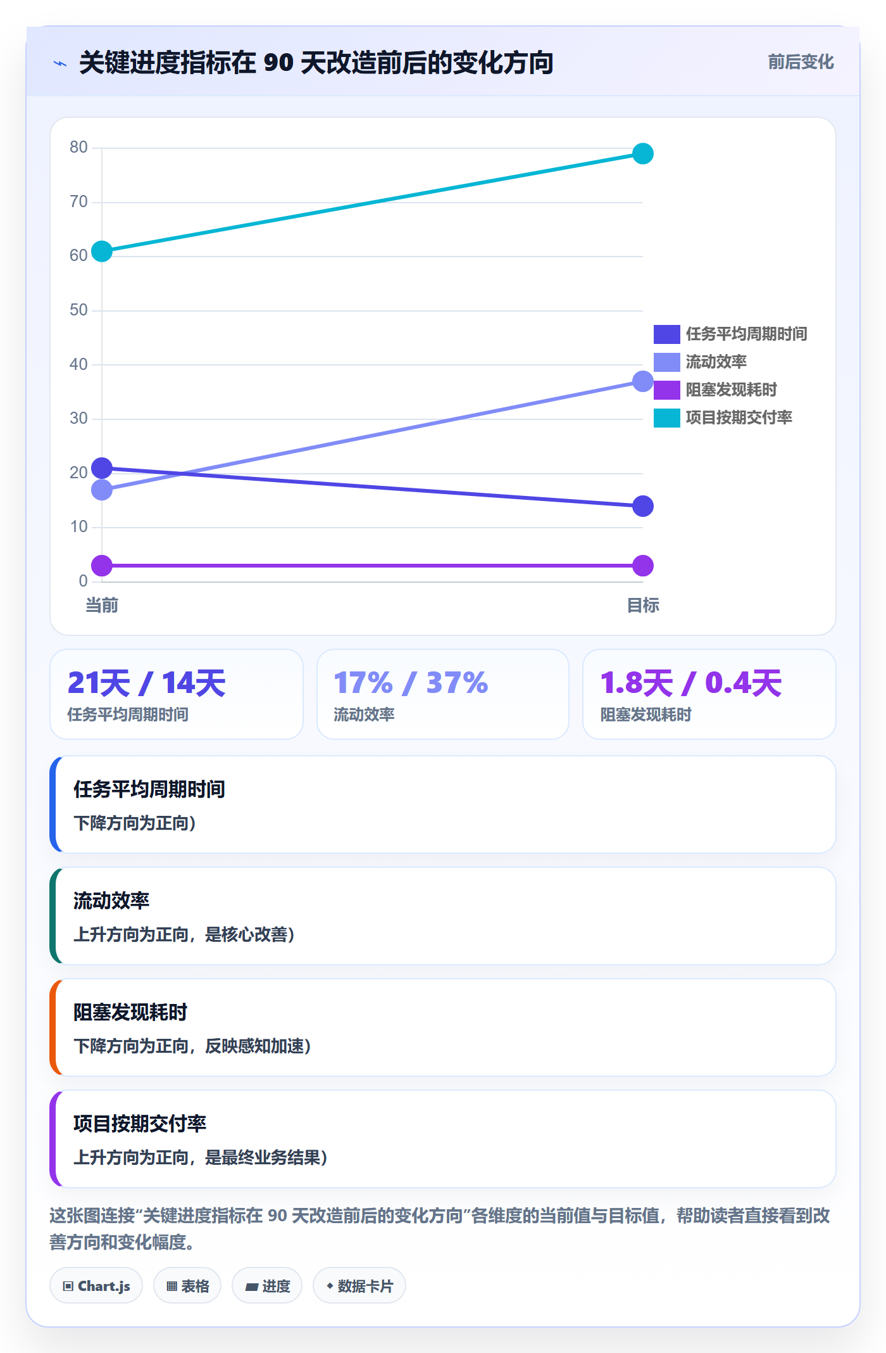Click the cyan 当前 point of 项目按期交付率
This screenshot has width=886, height=1353.
102,251
